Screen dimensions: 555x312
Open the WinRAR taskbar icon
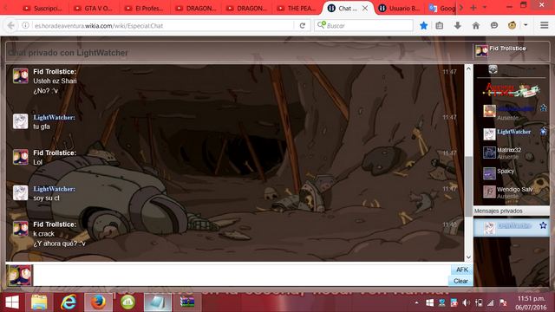187,302
